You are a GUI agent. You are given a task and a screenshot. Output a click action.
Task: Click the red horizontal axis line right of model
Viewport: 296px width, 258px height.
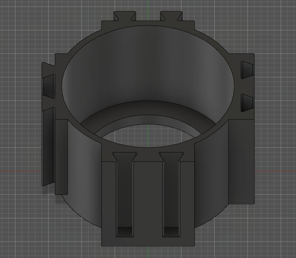[x=275, y=171]
